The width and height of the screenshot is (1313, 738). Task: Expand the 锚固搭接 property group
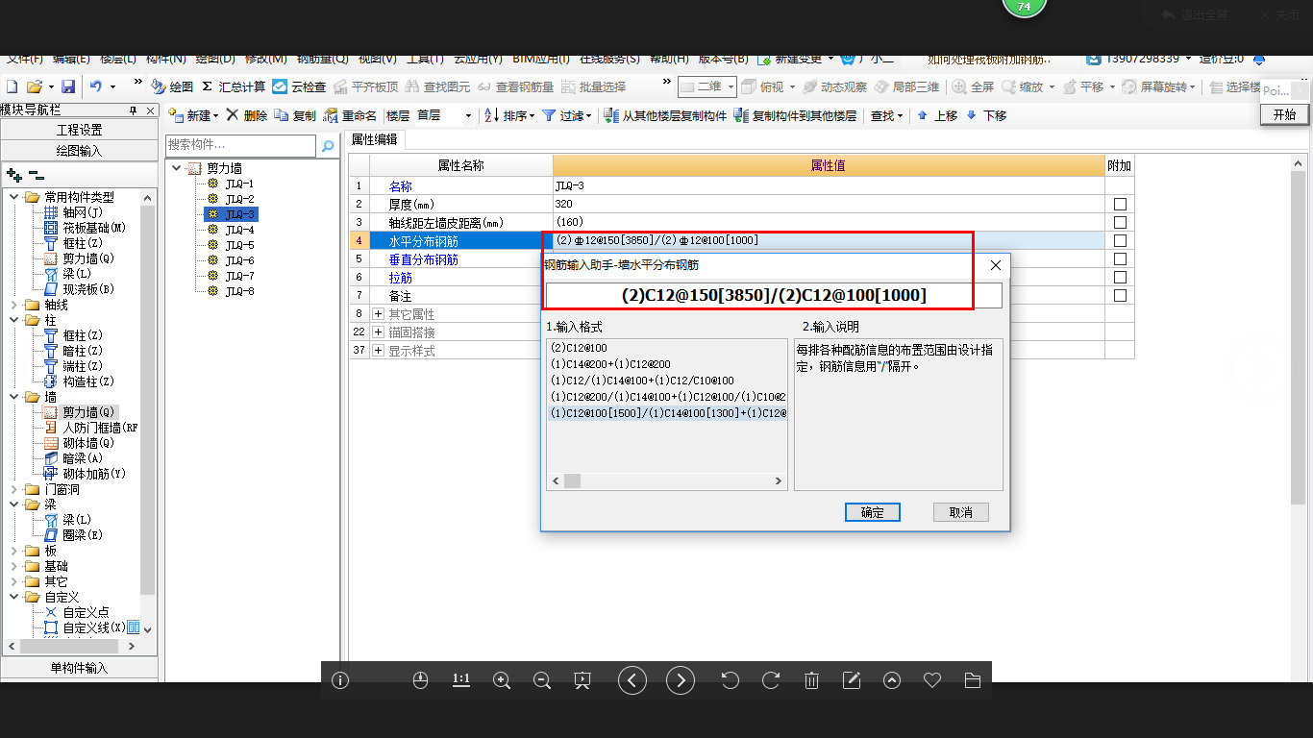point(378,332)
